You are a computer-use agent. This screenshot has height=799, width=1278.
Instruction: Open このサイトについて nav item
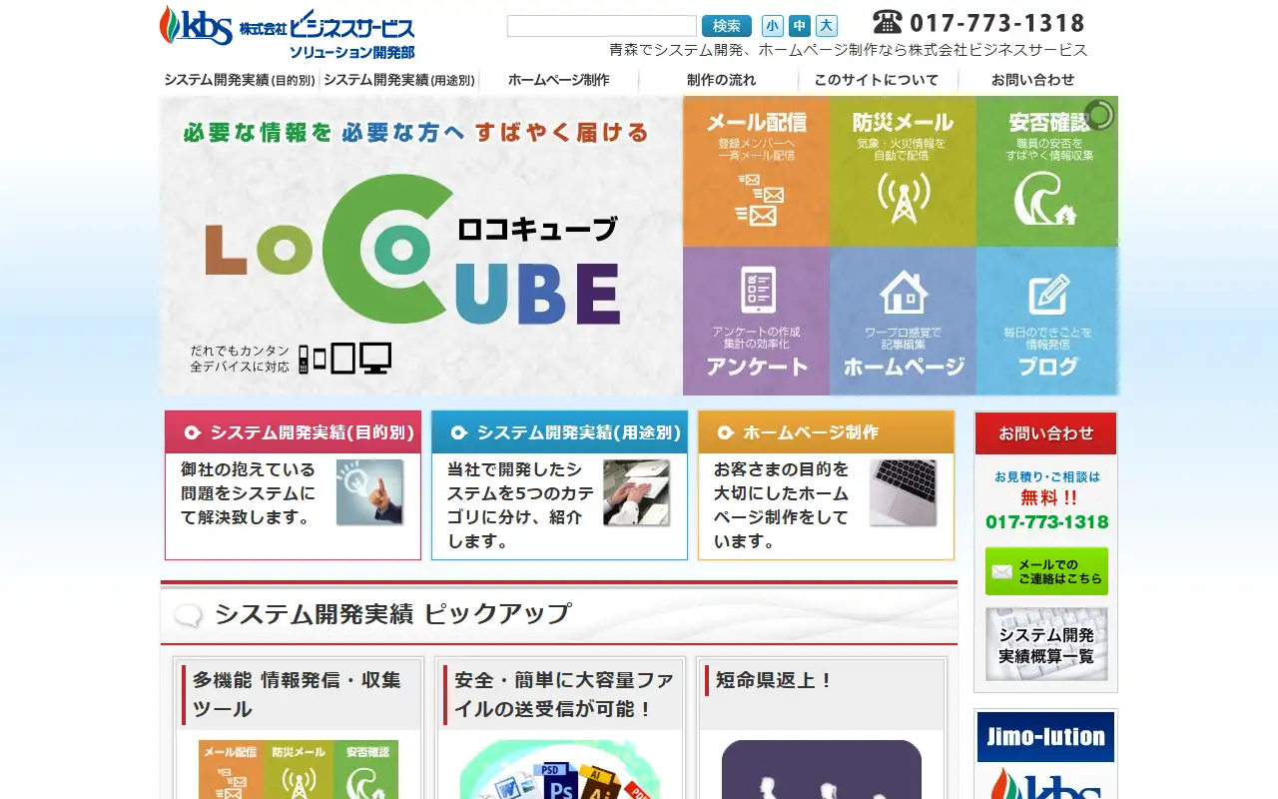point(877,80)
